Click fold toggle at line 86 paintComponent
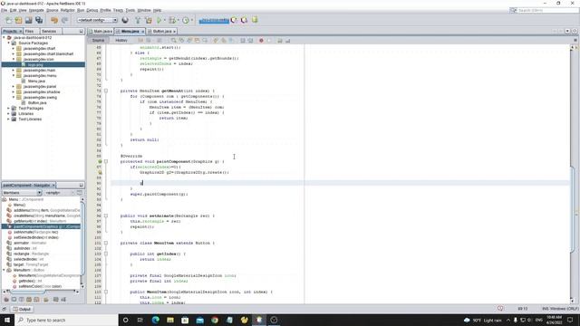Screen dimensions: 580x326 [106, 161]
